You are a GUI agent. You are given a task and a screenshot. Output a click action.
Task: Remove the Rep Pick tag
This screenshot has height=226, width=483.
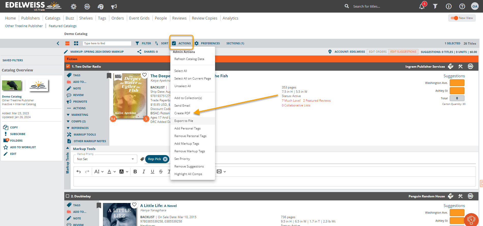tap(165, 159)
